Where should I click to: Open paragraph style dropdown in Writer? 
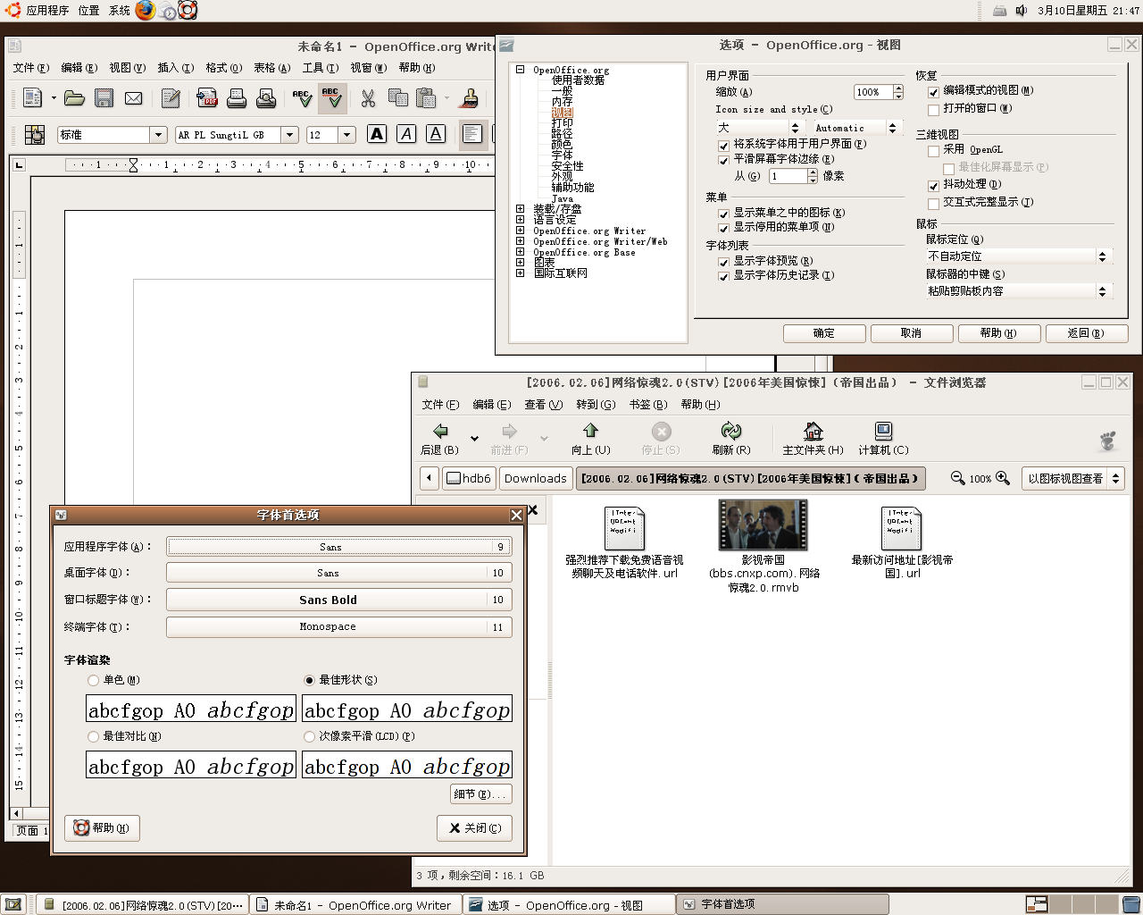159,135
